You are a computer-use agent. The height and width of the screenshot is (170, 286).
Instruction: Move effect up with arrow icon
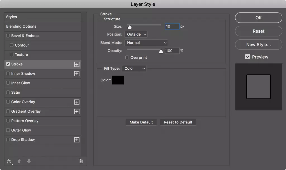click(19, 161)
